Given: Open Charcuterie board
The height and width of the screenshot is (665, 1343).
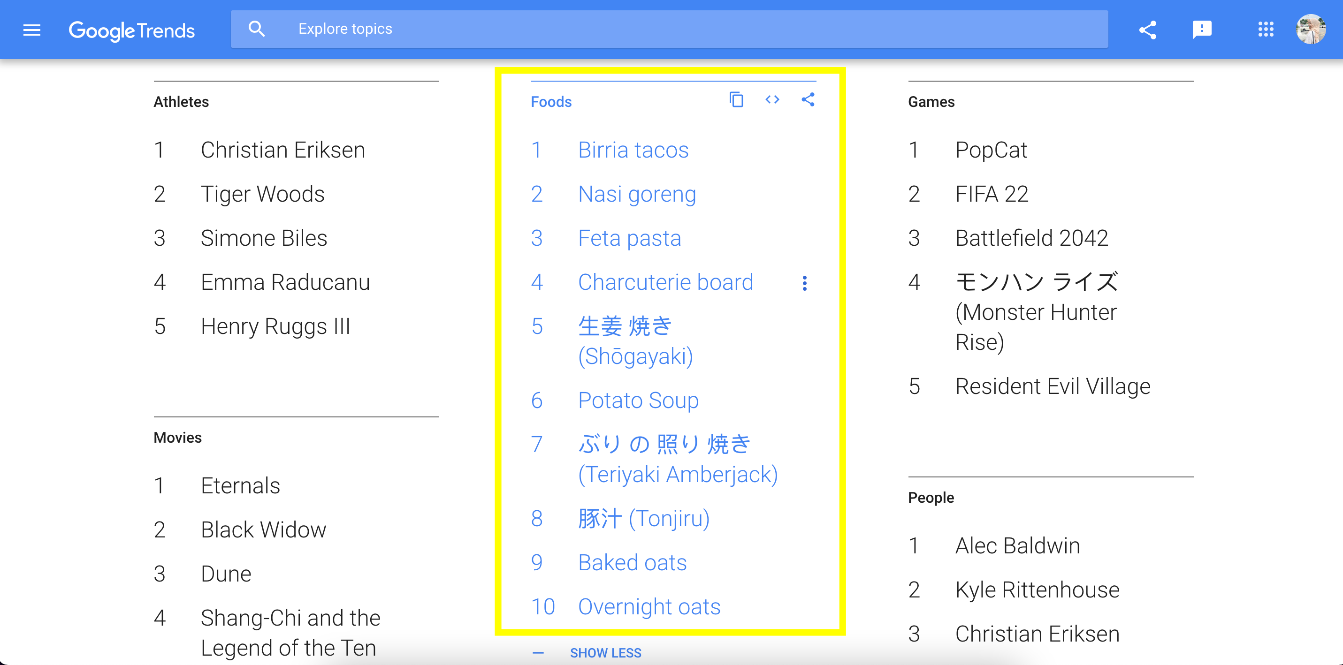Looking at the screenshot, I should pos(665,282).
